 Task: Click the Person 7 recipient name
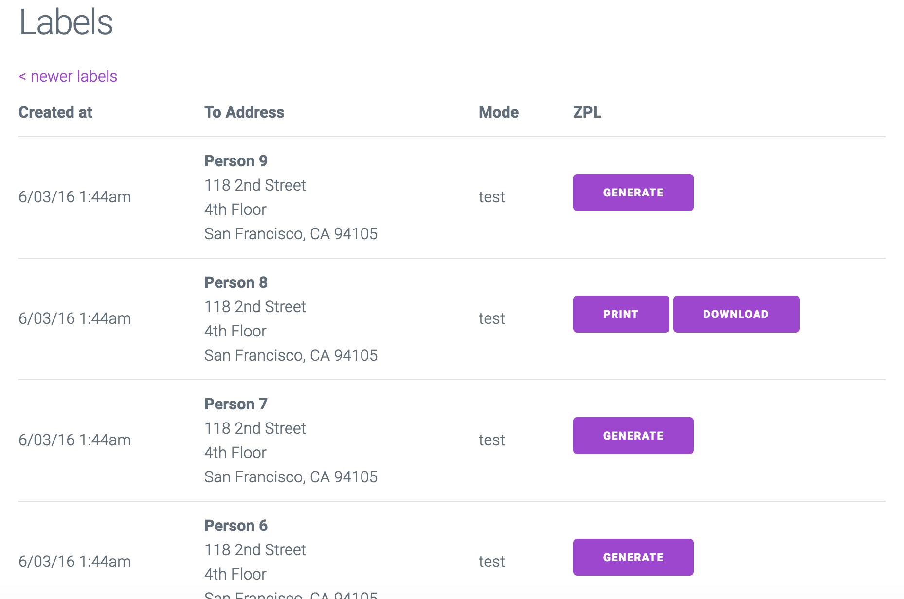[x=236, y=404]
